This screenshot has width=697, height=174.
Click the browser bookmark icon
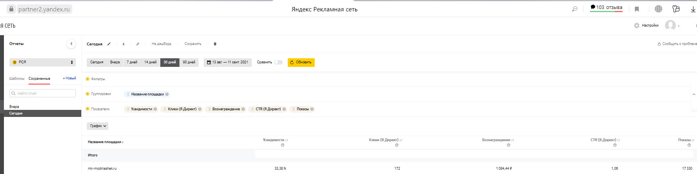pyautogui.click(x=637, y=9)
